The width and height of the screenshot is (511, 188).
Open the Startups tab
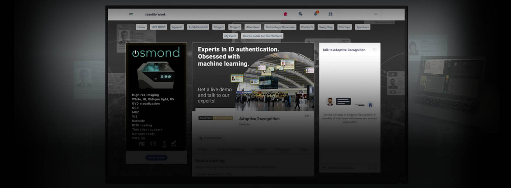click(x=345, y=27)
